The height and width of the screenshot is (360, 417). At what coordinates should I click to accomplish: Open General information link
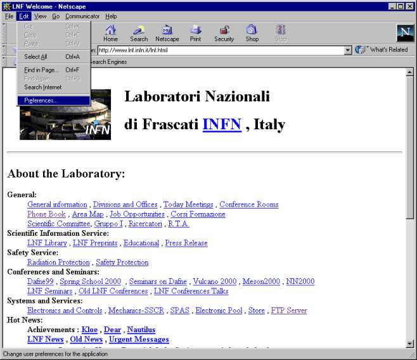point(57,205)
